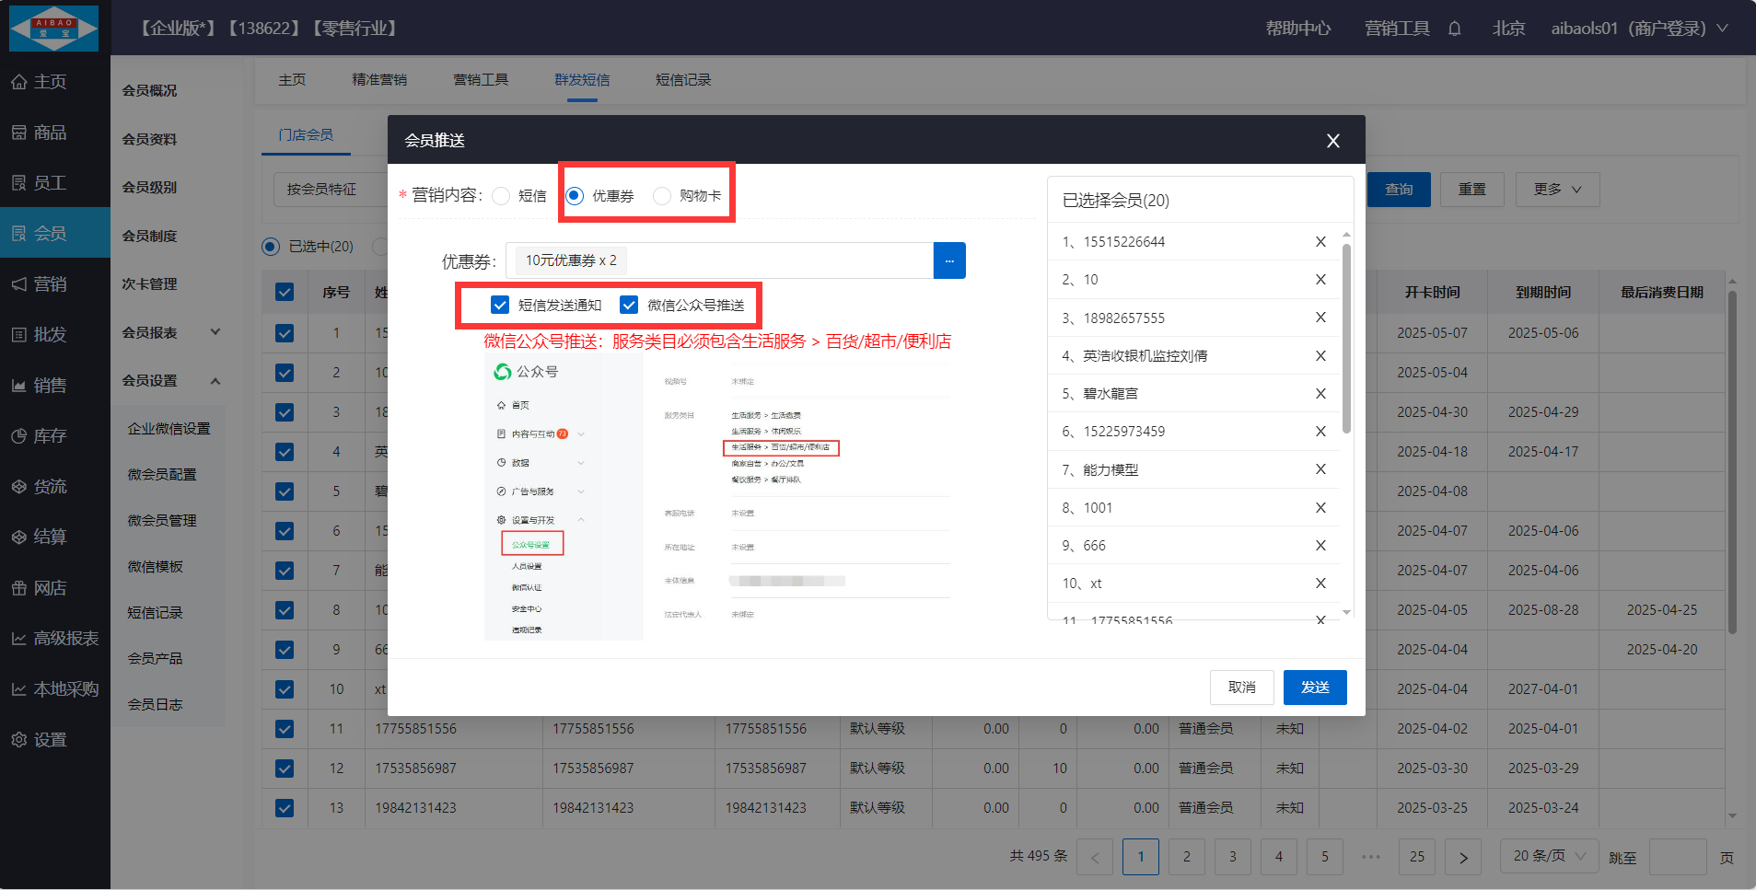Open 库存 in the left navigation
The image size is (1756, 890).
[51, 436]
